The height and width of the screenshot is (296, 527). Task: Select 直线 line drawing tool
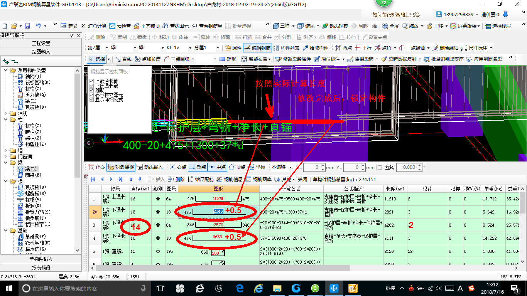click(x=123, y=59)
